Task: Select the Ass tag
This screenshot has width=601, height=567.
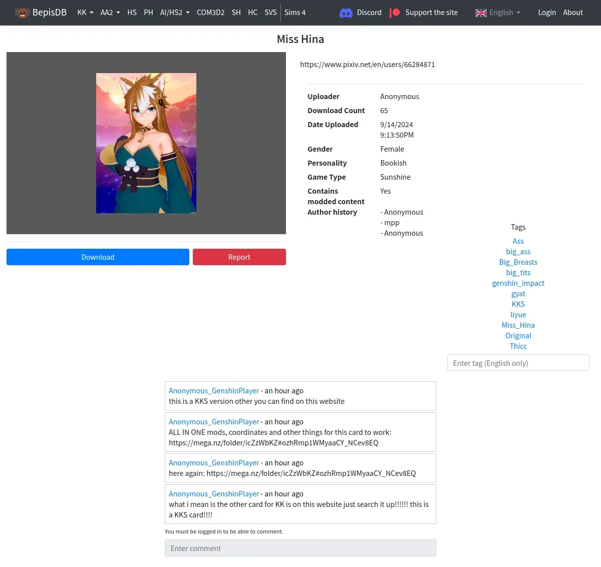Action: coord(518,241)
